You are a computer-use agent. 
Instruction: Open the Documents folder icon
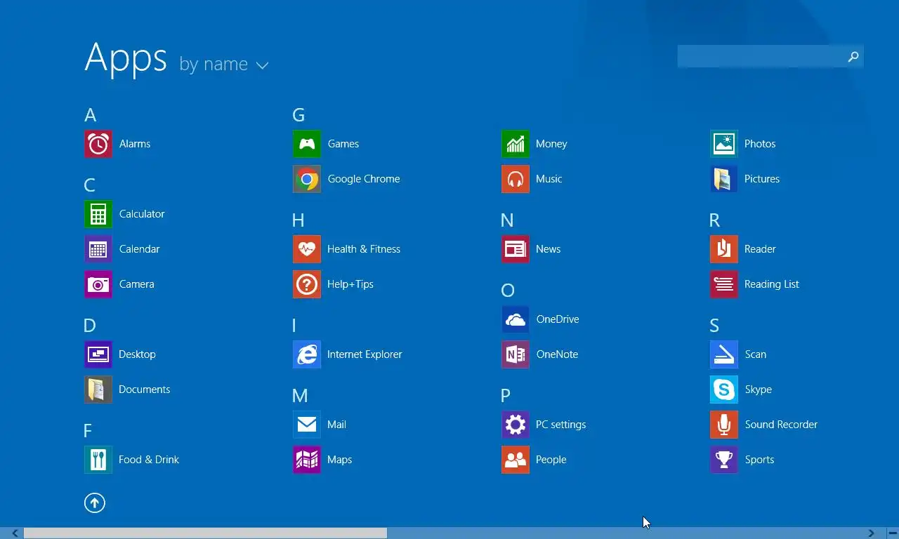pyautogui.click(x=98, y=390)
